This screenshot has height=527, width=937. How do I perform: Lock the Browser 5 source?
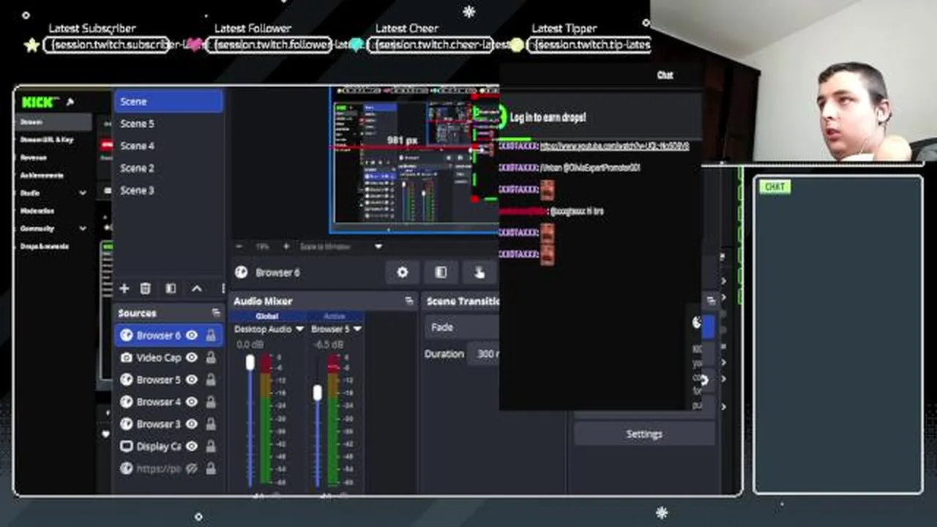click(x=211, y=379)
